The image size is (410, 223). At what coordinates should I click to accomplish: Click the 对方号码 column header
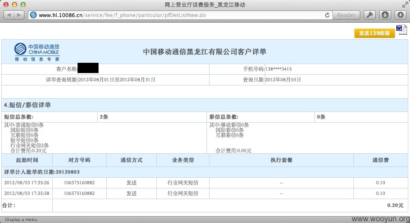point(79,160)
